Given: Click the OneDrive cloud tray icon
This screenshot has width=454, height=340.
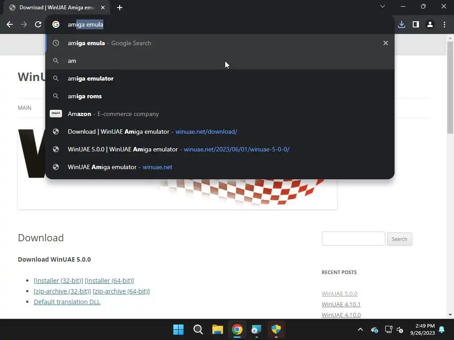Looking at the screenshot, I should click(374, 329).
